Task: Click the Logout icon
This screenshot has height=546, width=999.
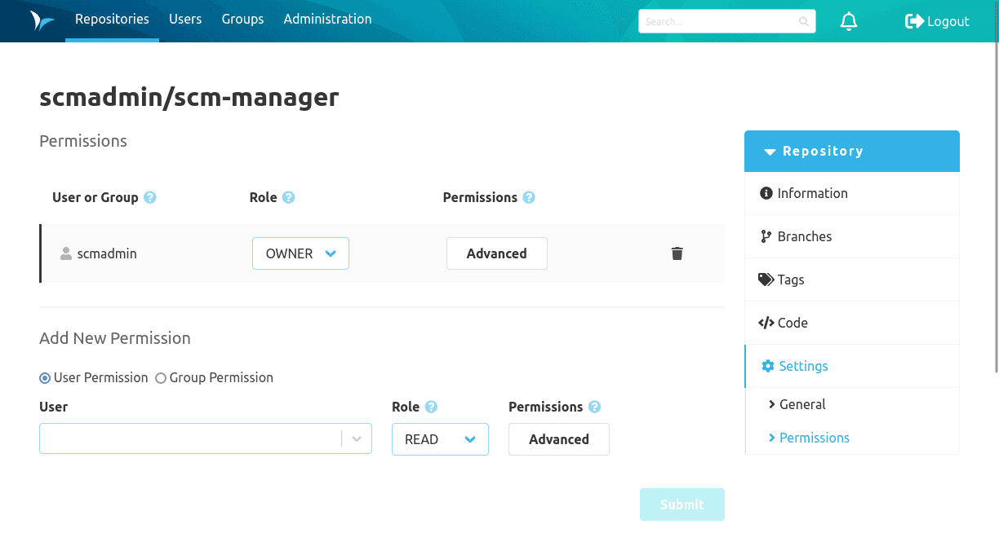Action: (x=912, y=21)
